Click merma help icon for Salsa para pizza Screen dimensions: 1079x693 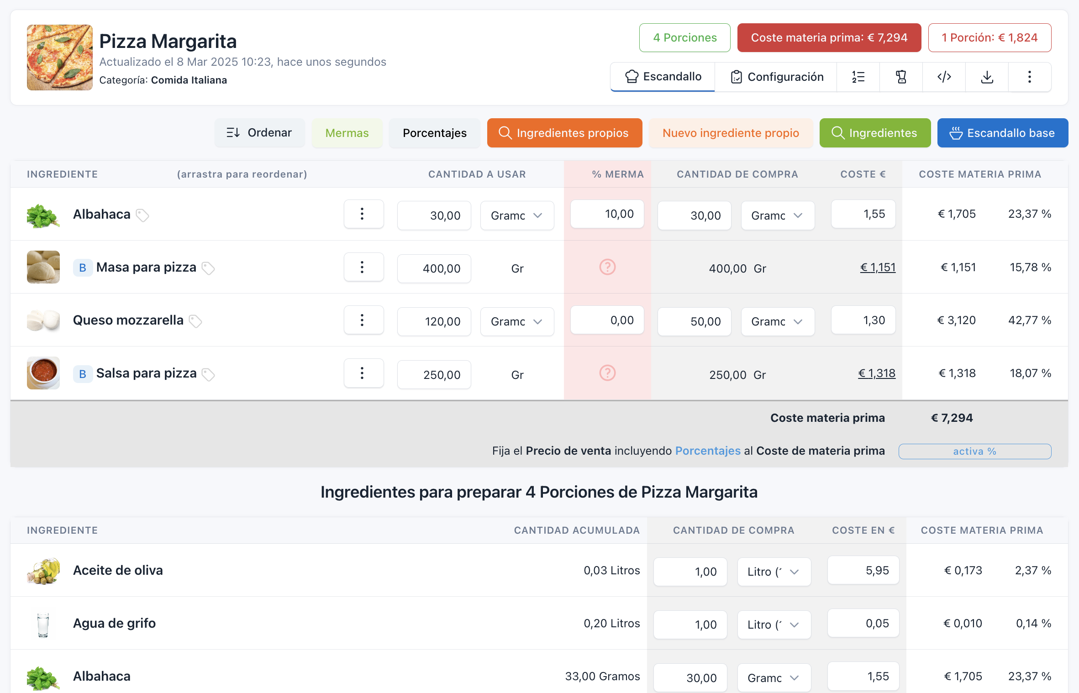(607, 373)
